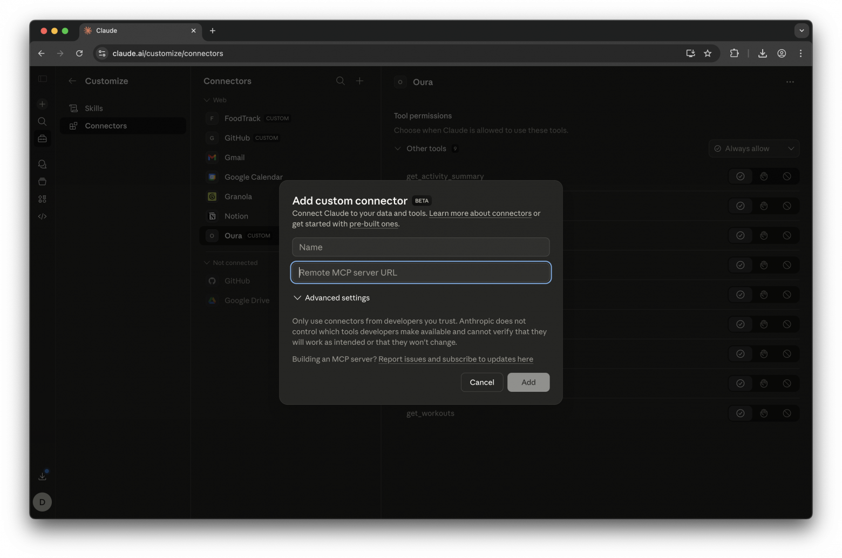Select the Gmail connector in list
Viewport: 842px width, 558px height.
tap(234, 158)
